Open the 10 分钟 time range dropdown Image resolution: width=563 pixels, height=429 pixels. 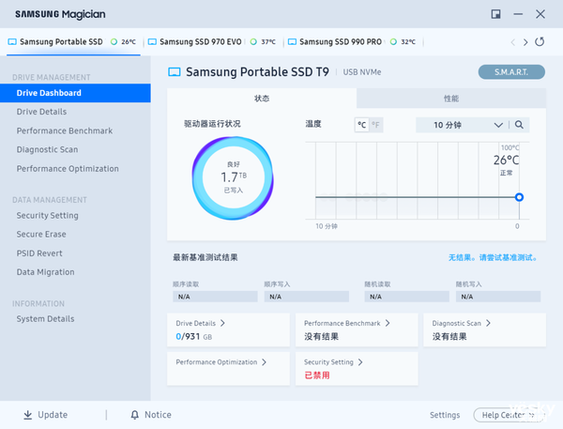click(x=462, y=125)
